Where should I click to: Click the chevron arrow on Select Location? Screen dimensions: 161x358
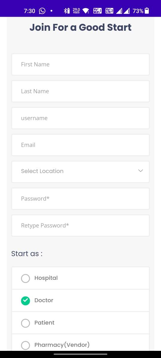tap(141, 171)
